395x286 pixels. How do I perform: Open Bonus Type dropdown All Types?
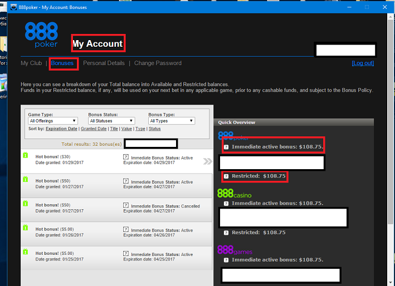[x=172, y=121]
